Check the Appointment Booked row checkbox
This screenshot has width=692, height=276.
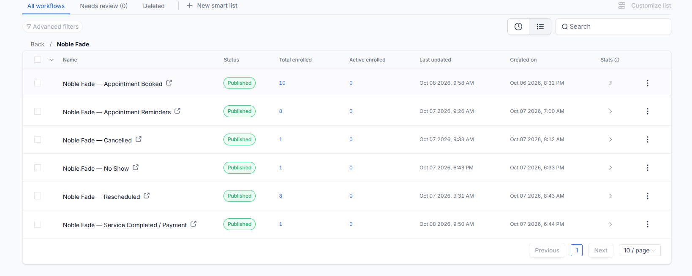coord(38,83)
